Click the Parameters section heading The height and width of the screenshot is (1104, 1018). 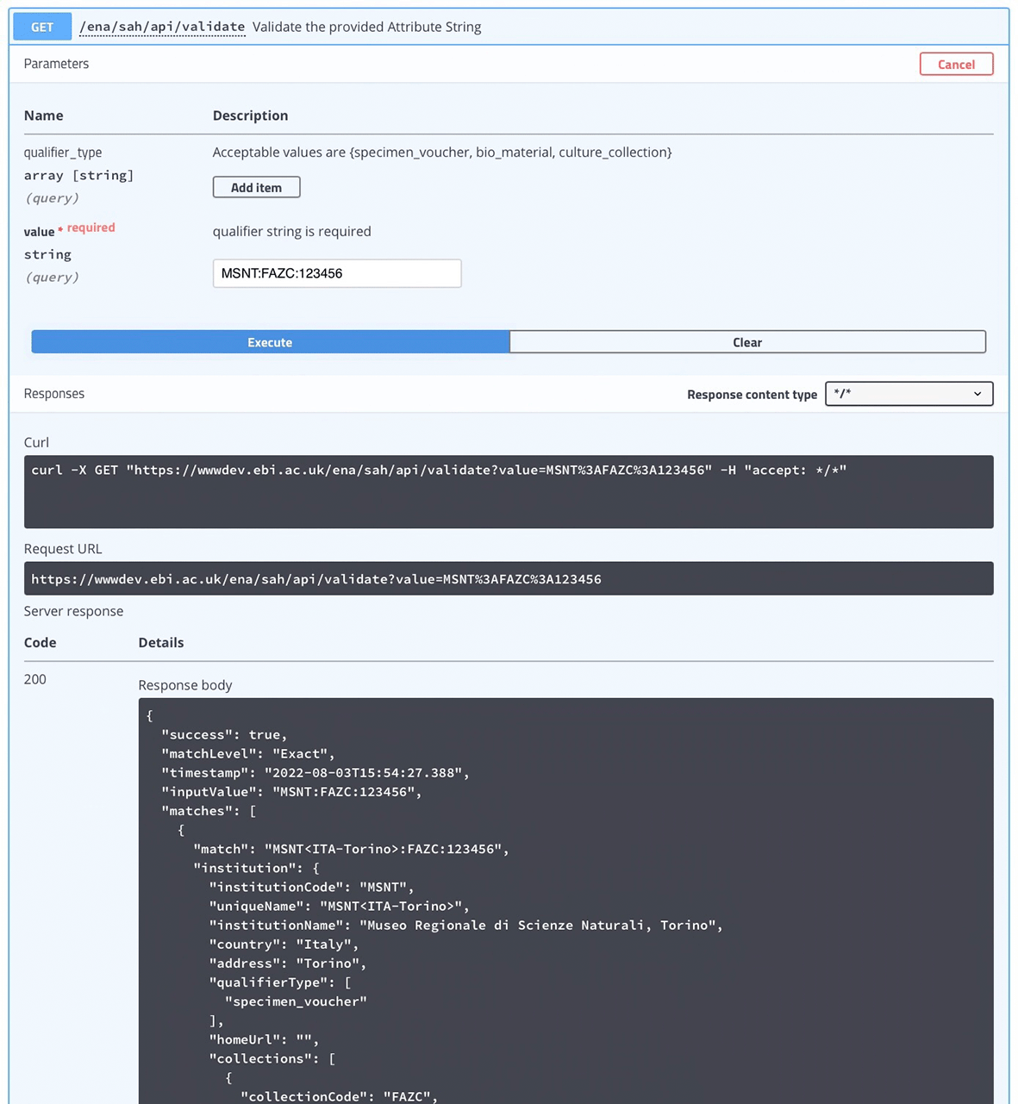[x=56, y=63]
